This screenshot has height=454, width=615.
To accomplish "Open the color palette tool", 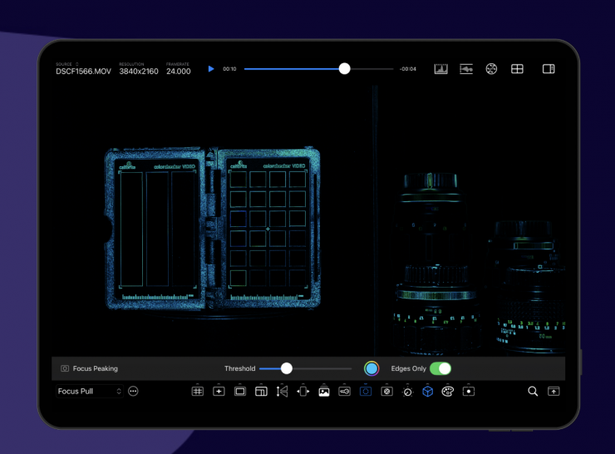I will 447,391.
